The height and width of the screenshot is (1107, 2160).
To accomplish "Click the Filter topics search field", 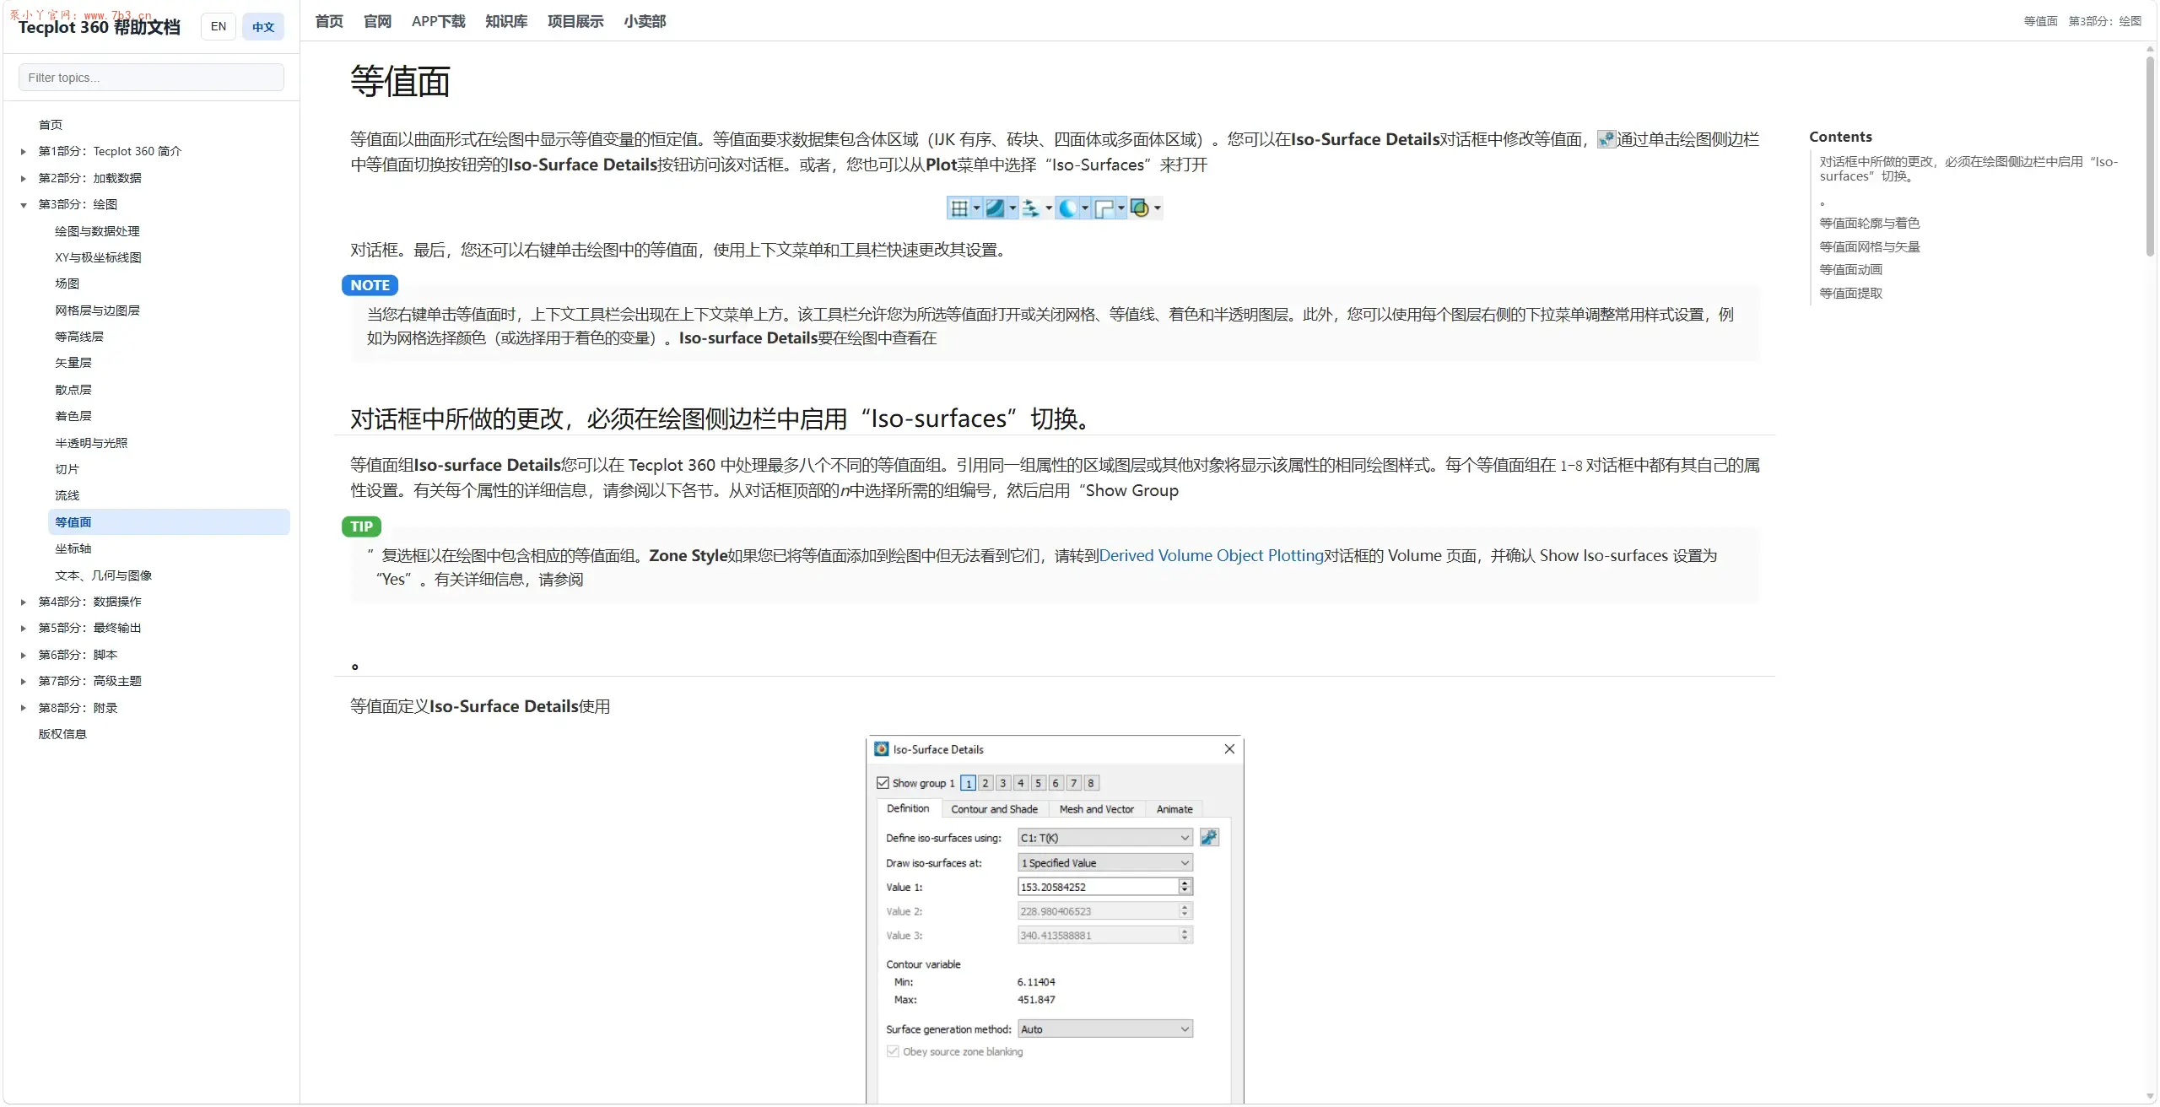I will 151,78.
